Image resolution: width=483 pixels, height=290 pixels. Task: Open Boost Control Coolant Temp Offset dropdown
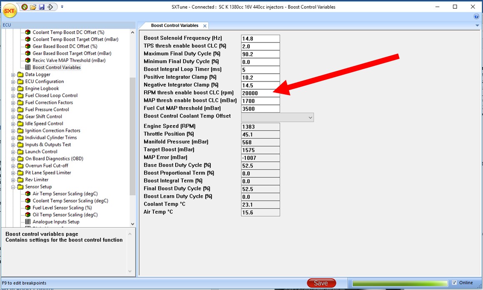tap(310, 118)
